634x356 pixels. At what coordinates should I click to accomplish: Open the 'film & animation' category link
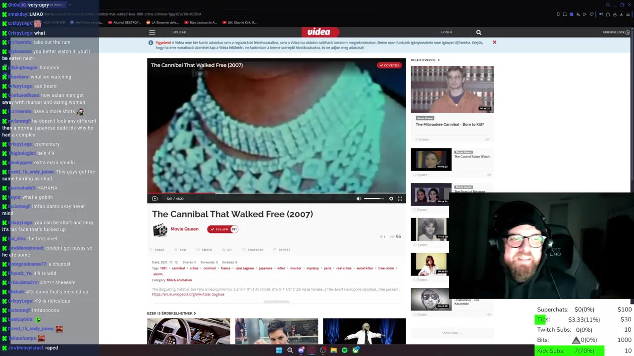click(179, 280)
